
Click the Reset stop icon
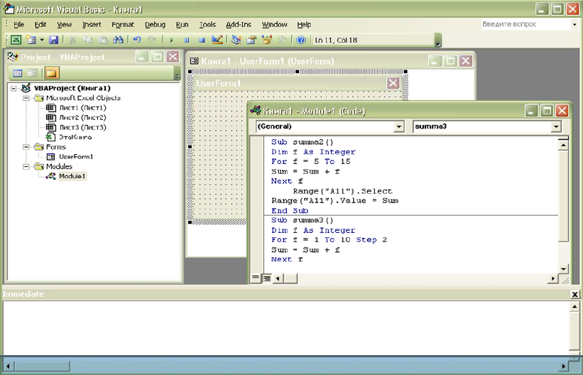(x=202, y=40)
